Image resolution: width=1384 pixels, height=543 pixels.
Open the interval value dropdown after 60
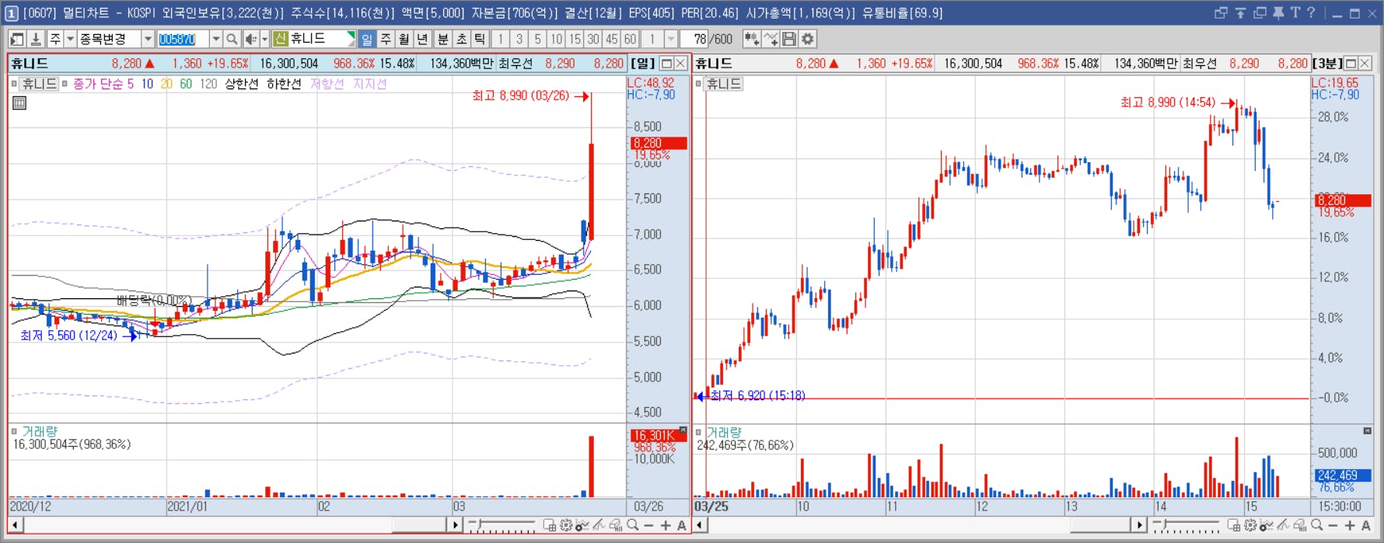(x=671, y=39)
